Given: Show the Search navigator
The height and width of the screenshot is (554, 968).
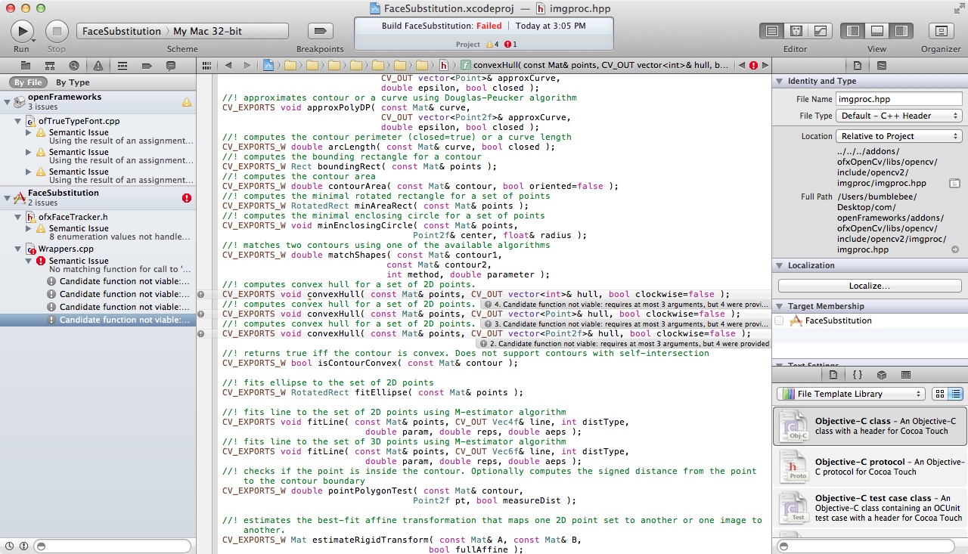Looking at the screenshot, I should point(74,66).
